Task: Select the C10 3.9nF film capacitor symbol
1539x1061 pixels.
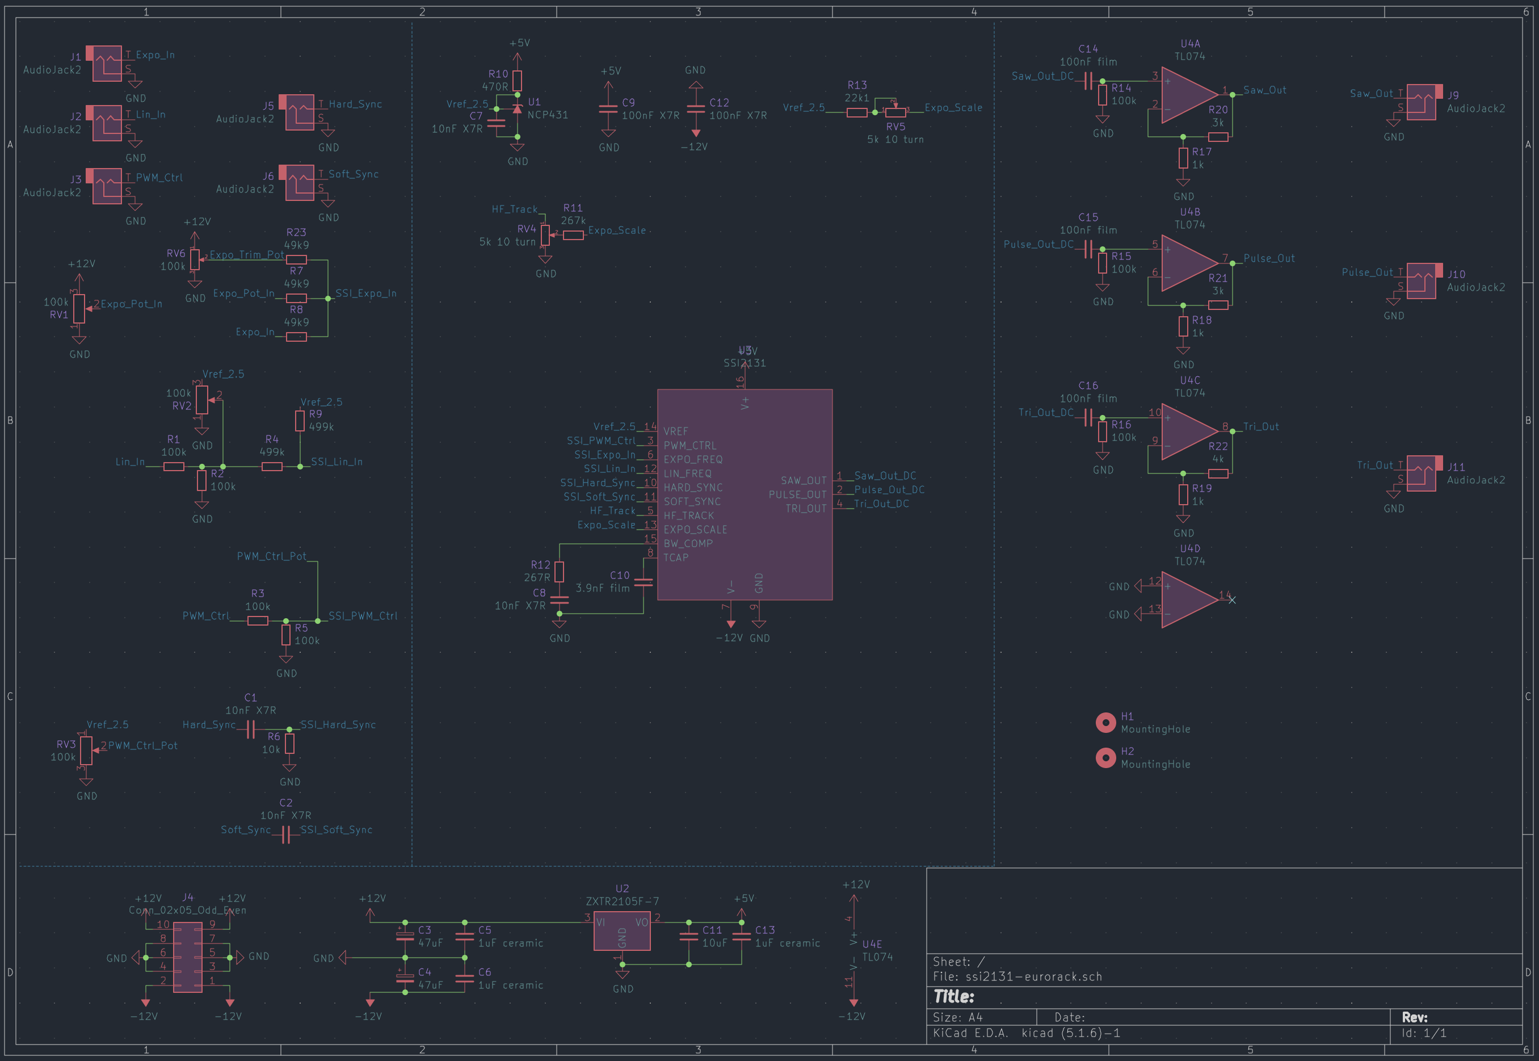Action: click(644, 582)
